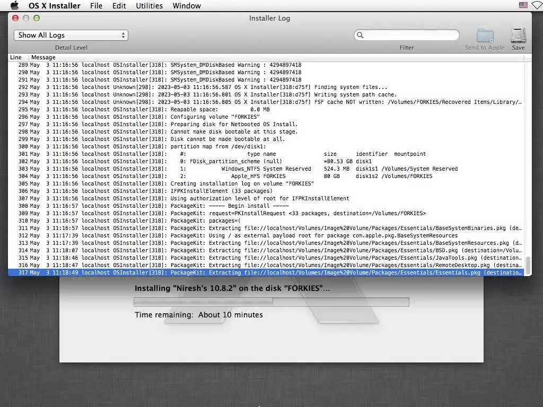This screenshot has width=543, height=407.
Task: Click the log list vertical scrollbar
Action: coord(528,266)
